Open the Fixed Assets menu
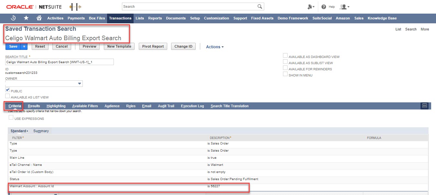The width and height of the screenshot is (436, 195). point(262,18)
